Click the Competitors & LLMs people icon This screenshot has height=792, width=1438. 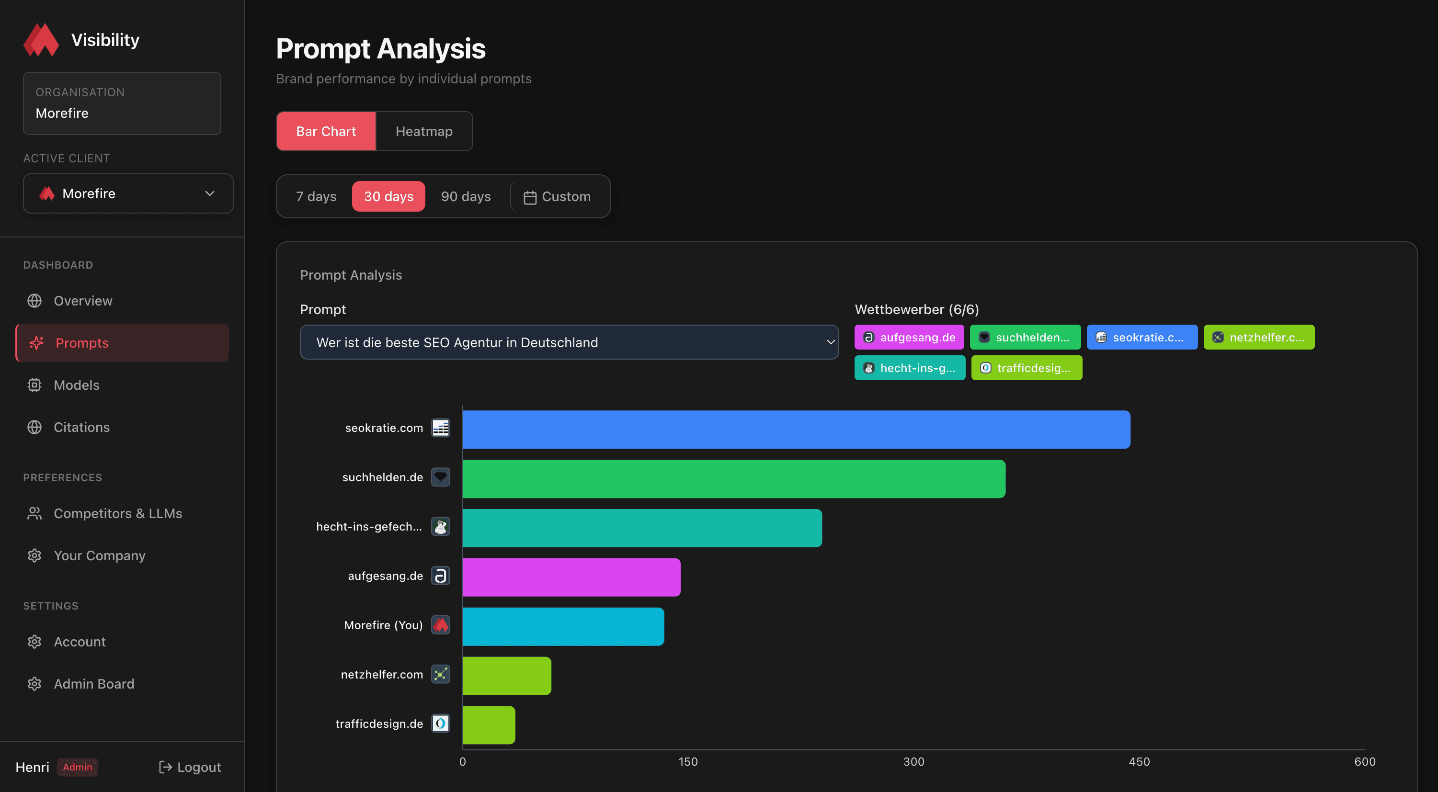coord(34,513)
